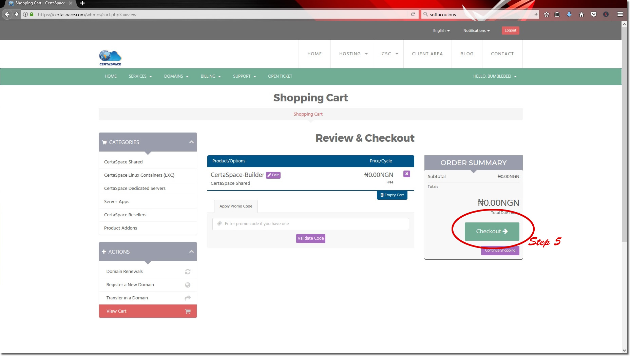The image size is (630, 356).
Task: Go to Home in the top navigation
Action: point(314,54)
